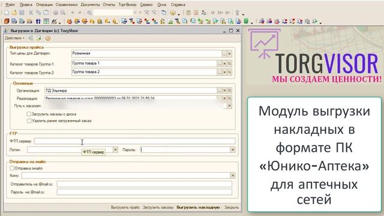Clear the Каталог товаров Группа-2 field
The height and width of the screenshot is (216, 384).
pos(224,72)
